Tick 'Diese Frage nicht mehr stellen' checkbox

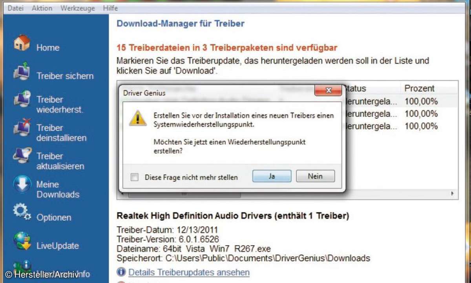pos(135,177)
